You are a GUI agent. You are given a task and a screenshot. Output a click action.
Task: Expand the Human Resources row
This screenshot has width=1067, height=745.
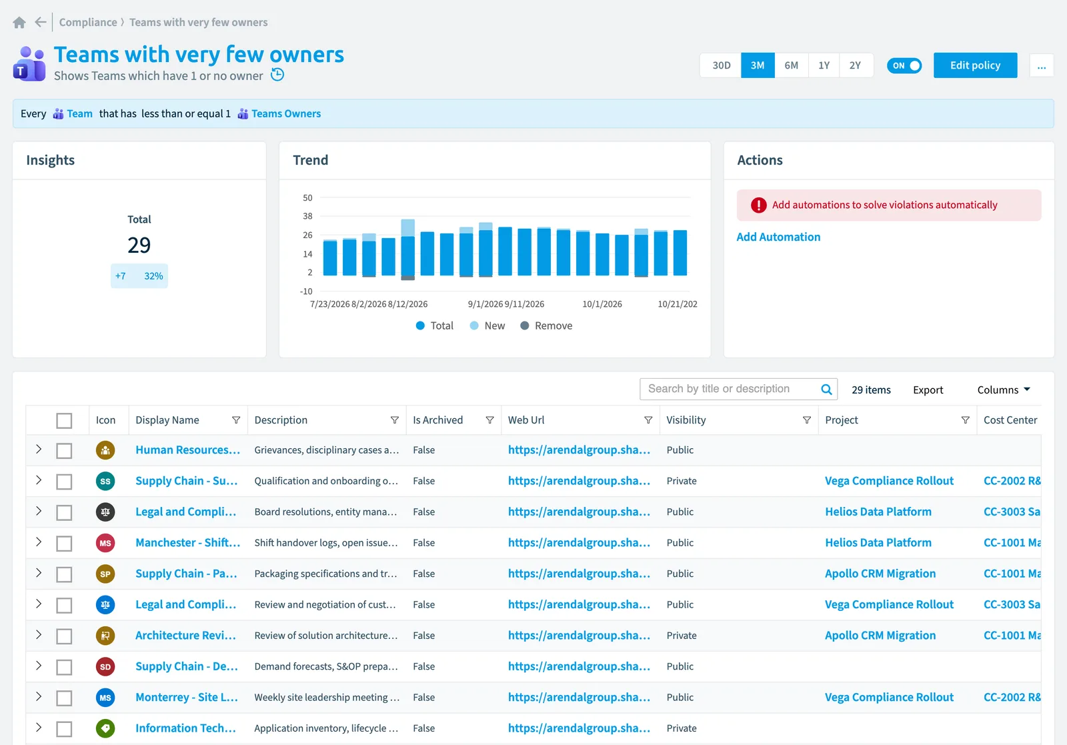click(x=39, y=450)
